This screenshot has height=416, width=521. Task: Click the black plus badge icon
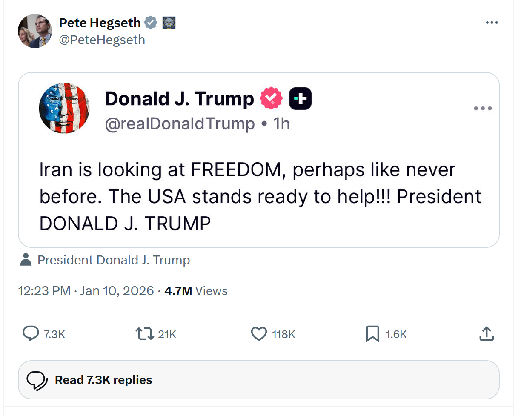[x=300, y=99]
